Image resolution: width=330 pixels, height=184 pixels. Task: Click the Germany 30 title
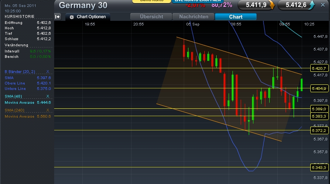[83, 5]
